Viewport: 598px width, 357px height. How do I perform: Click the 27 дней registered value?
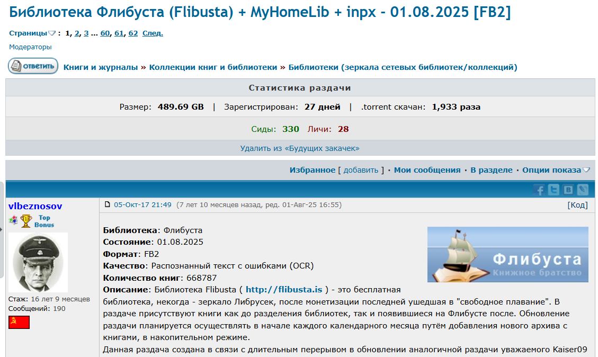pyautogui.click(x=322, y=107)
